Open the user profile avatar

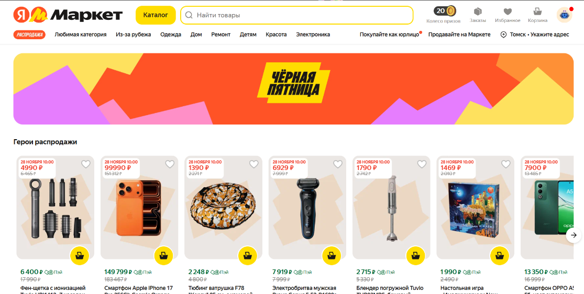pos(564,15)
